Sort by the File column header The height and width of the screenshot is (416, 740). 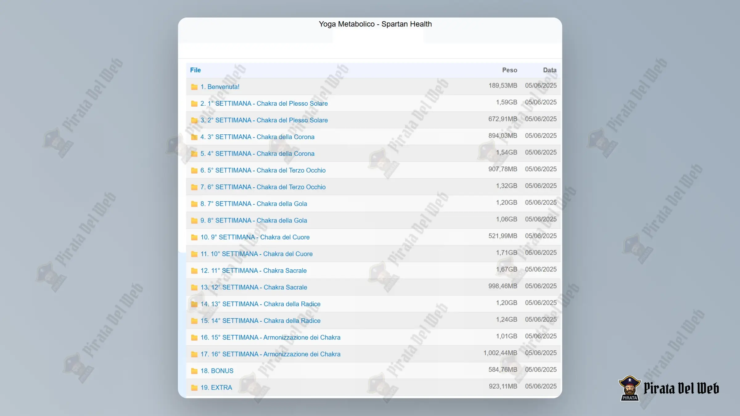click(195, 70)
